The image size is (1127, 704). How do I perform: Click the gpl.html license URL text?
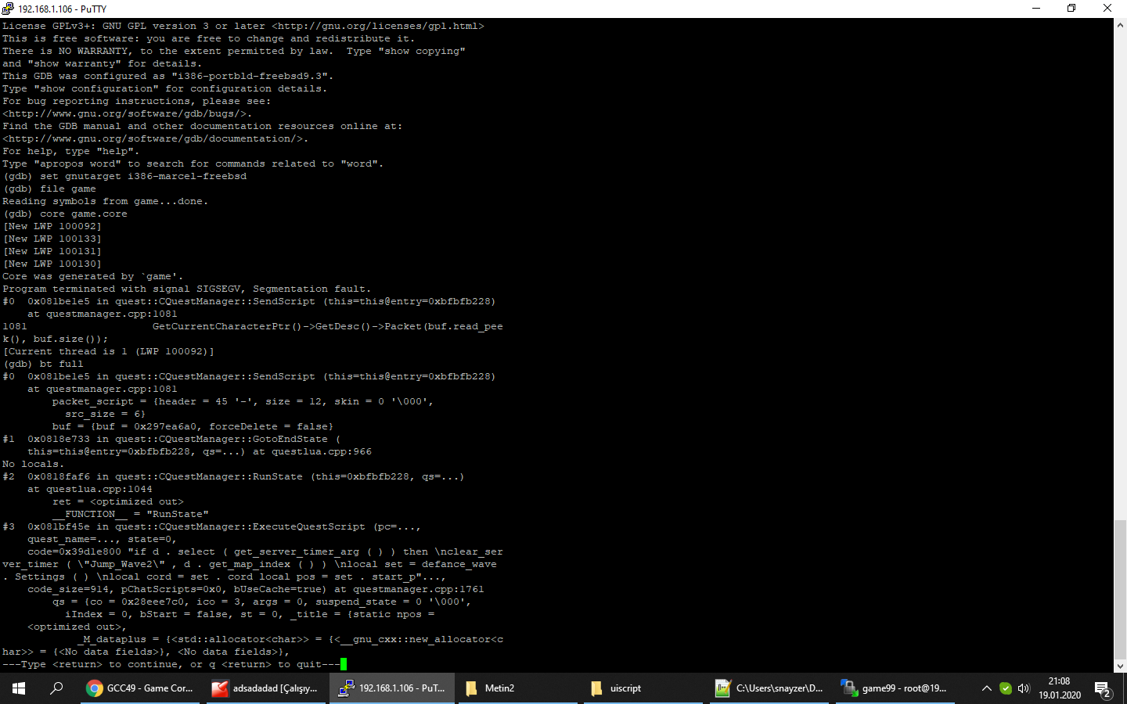(378, 26)
